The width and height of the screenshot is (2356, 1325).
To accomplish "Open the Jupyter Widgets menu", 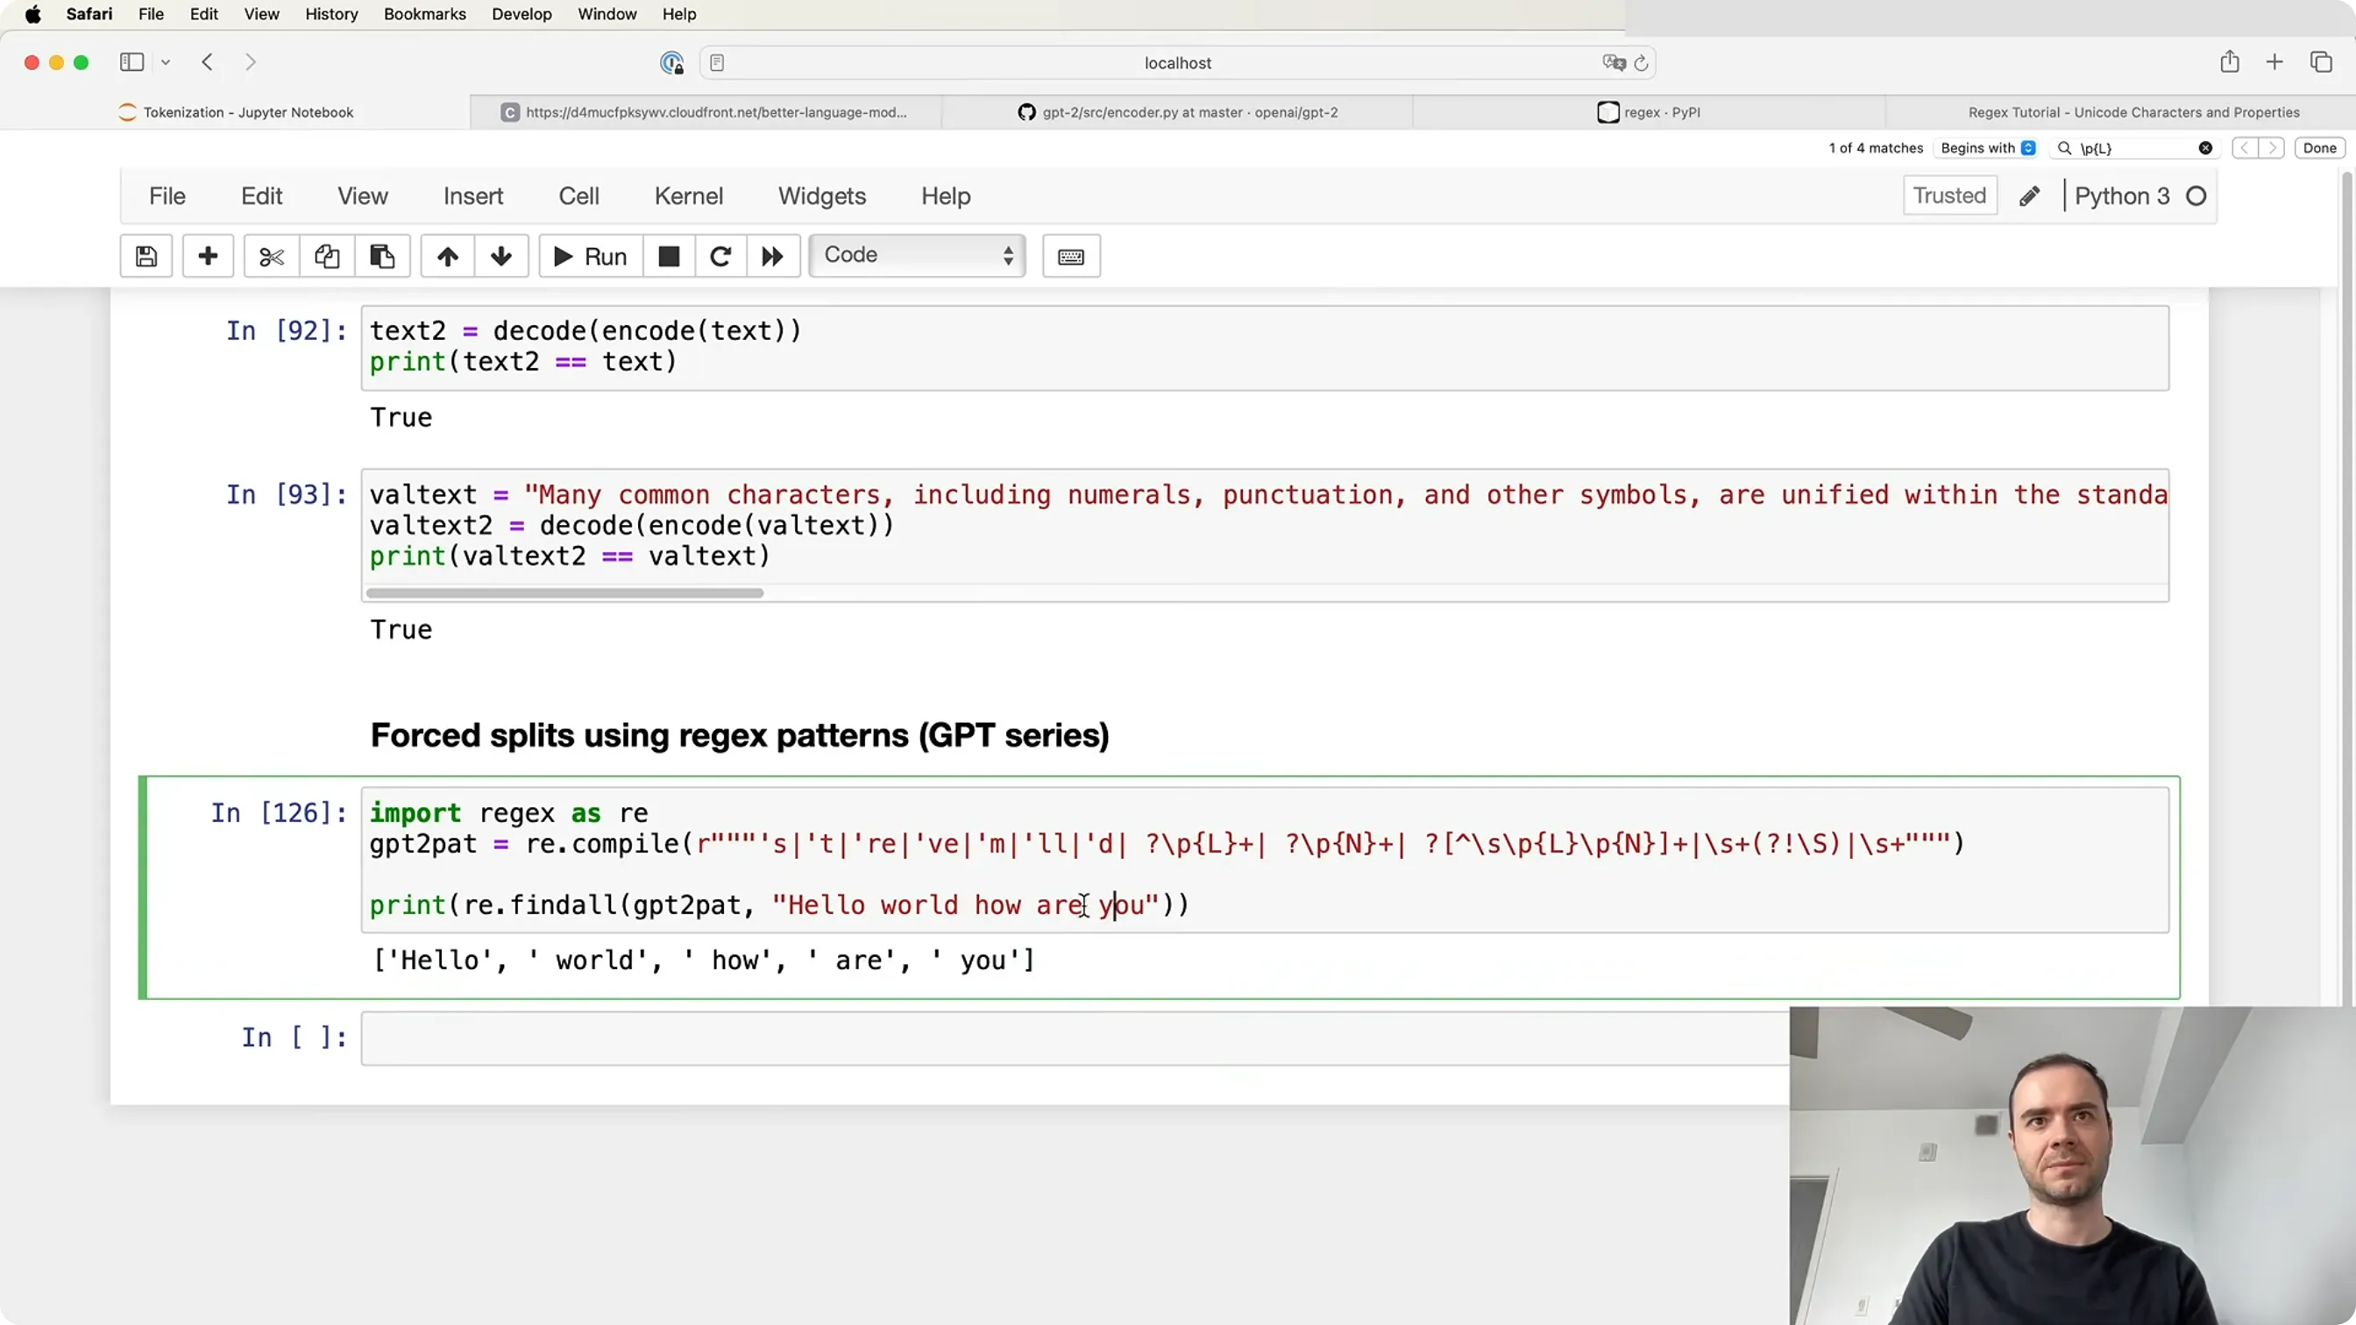I will click(x=822, y=195).
